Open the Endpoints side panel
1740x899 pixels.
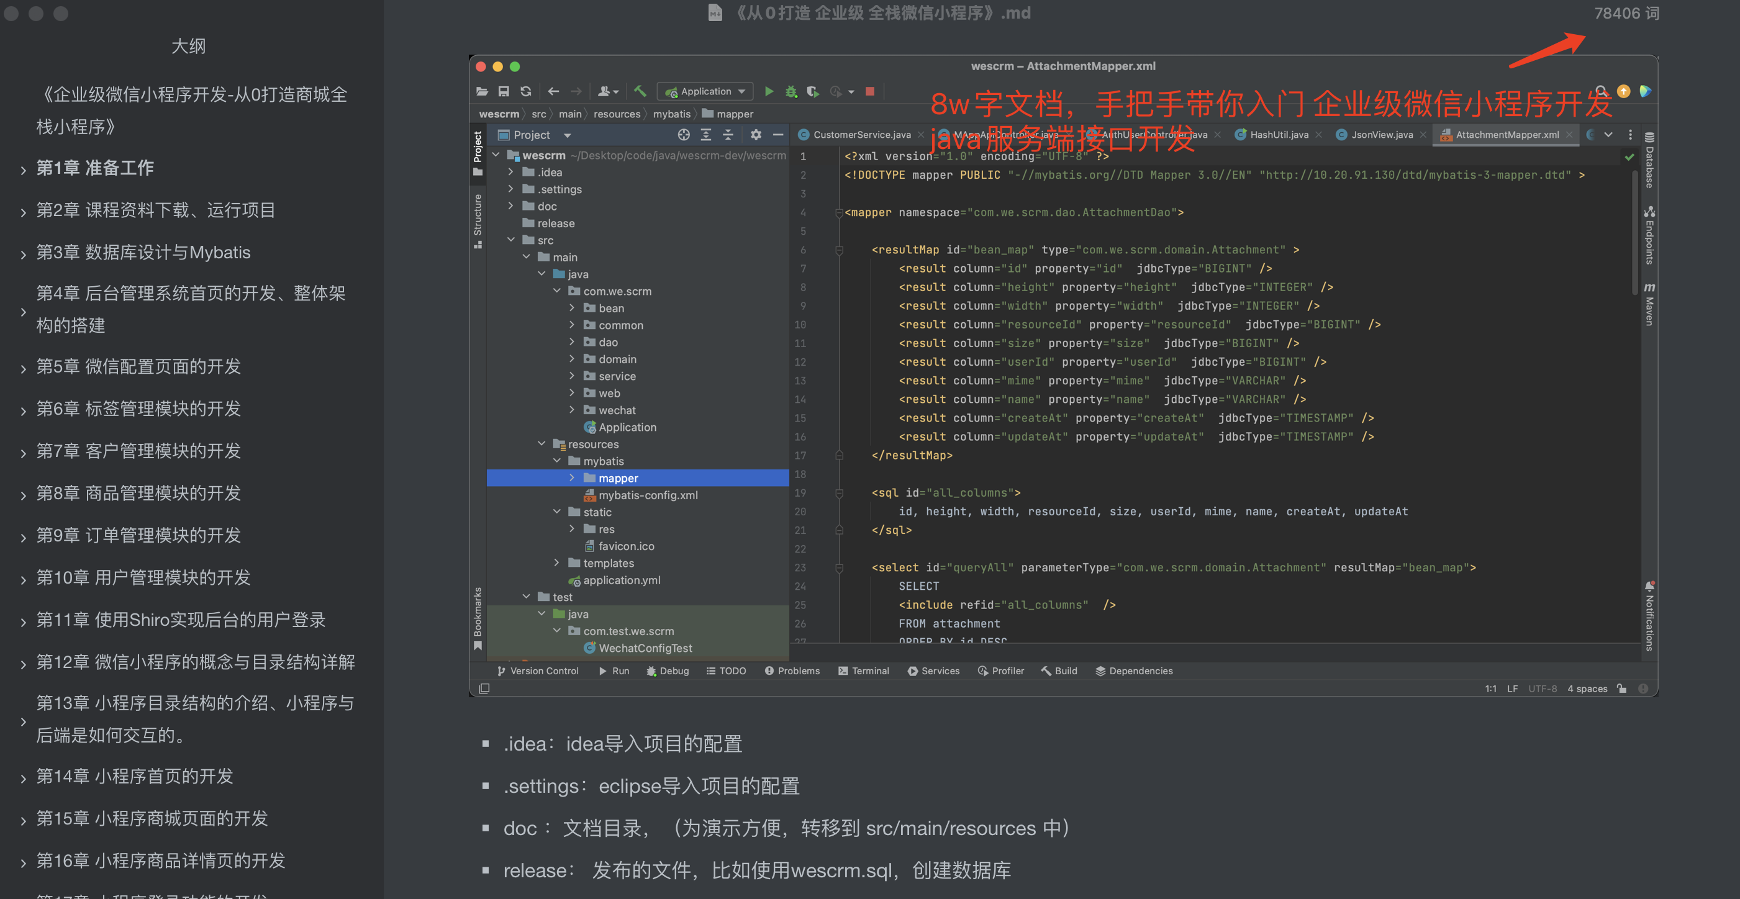(1649, 235)
